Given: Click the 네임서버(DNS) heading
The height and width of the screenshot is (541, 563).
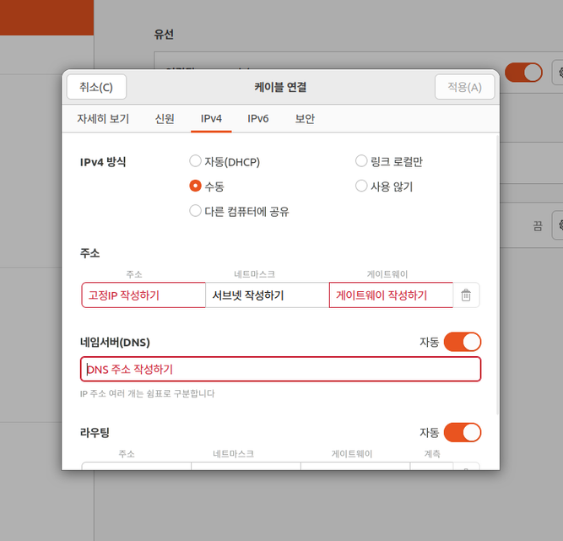Looking at the screenshot, I should pos(115,342).
